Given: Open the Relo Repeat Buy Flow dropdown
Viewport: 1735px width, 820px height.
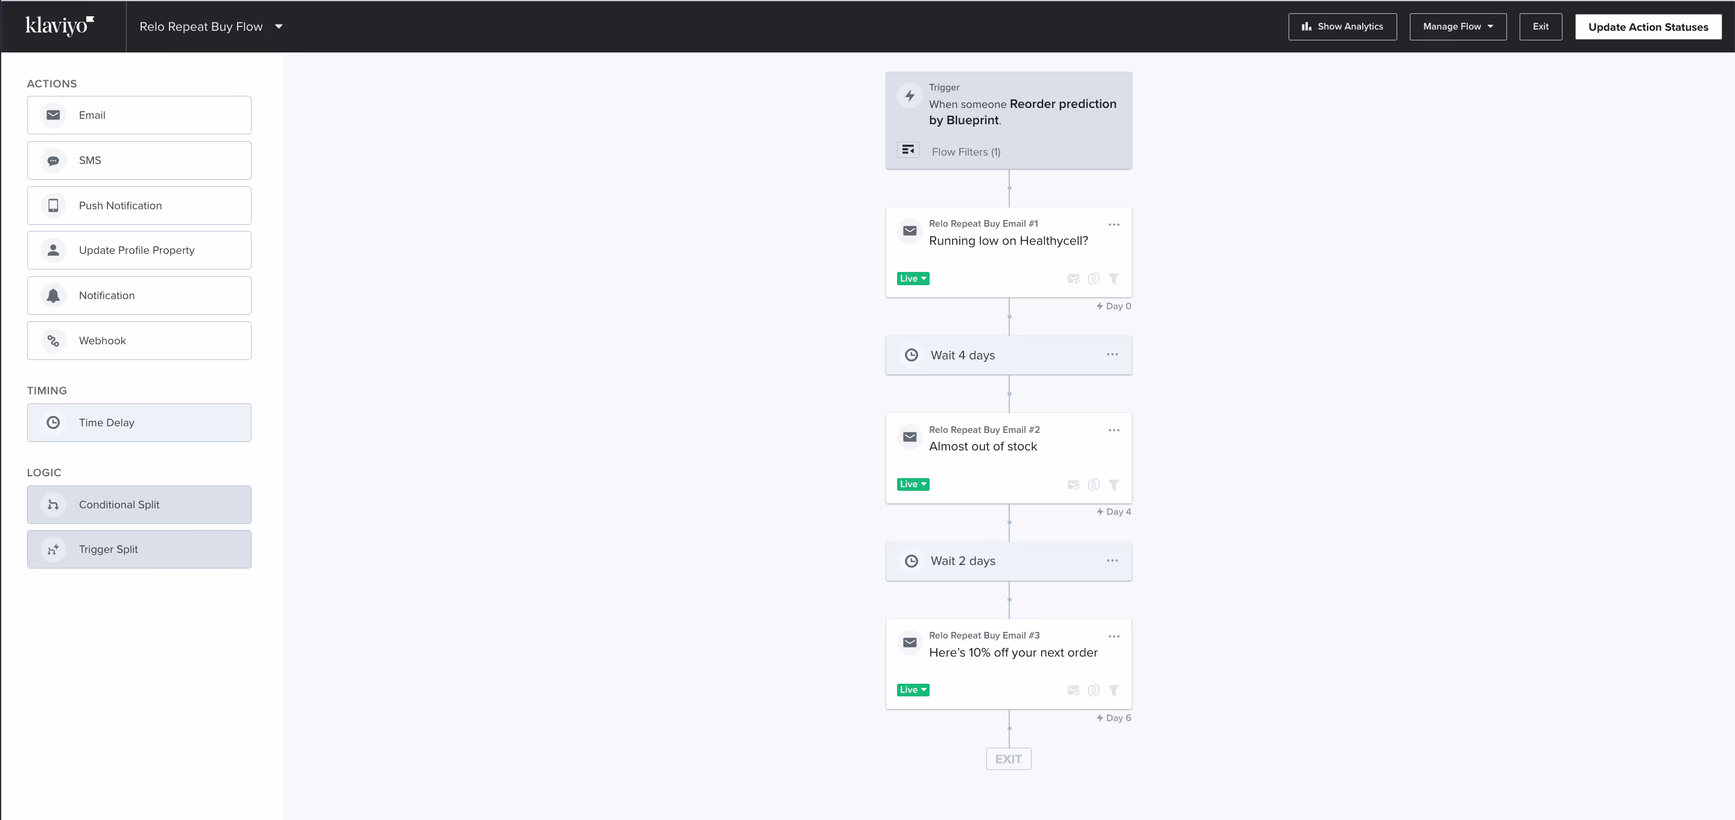Looking at the screenshot, I should (x=211, y=27).
